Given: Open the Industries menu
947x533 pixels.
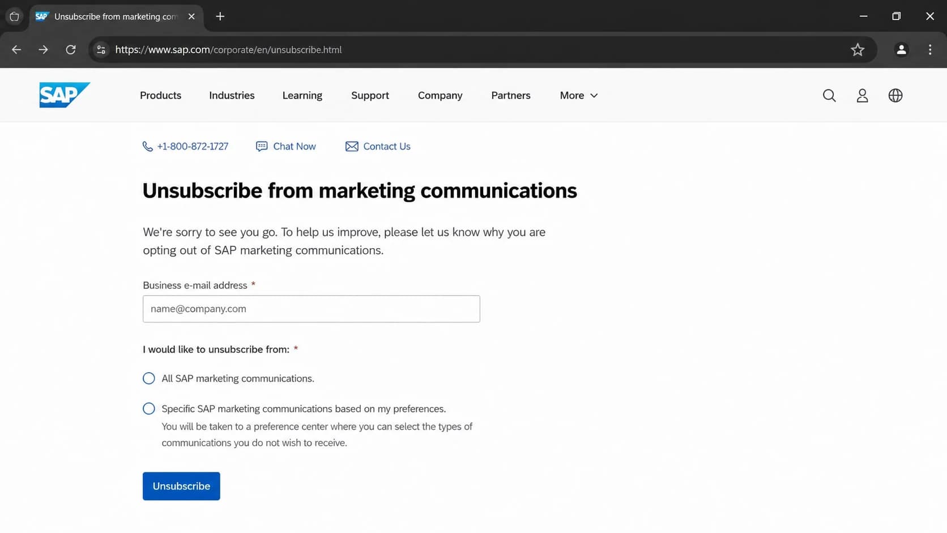Looking at the screenshot, I should (232, 95).
